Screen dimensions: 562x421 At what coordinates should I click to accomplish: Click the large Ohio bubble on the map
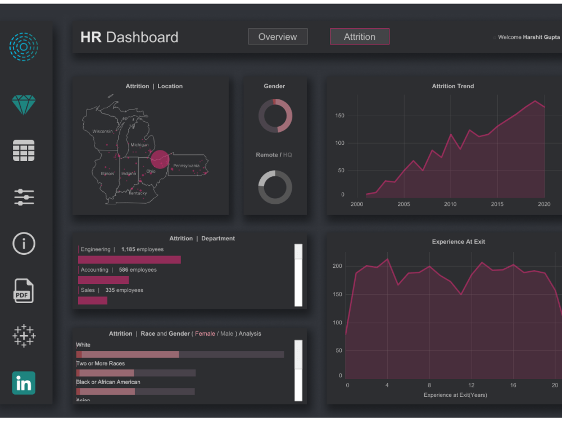click(160, 160)
